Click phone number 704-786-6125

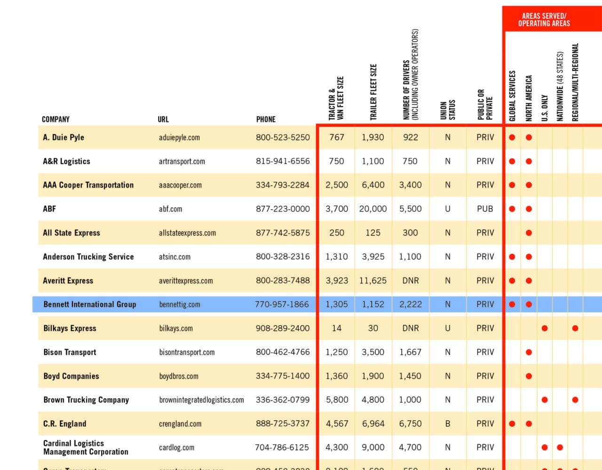[x=282, y=447]
